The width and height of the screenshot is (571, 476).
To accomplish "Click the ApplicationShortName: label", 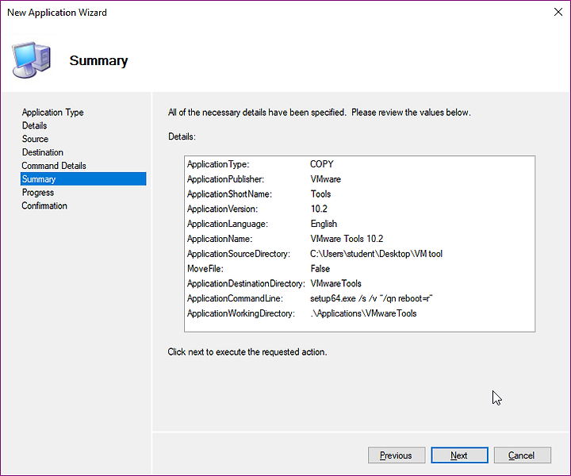I will (x=229, y=194).
